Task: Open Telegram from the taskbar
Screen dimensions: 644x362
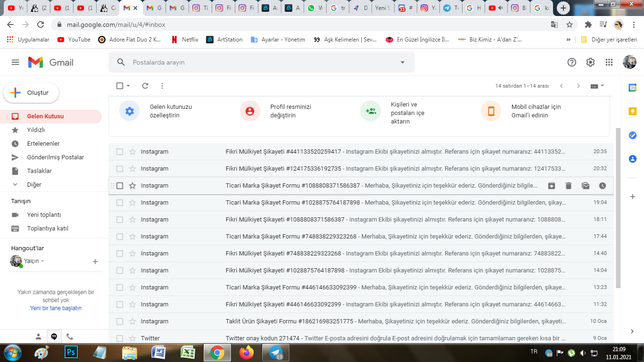Action: pos(276,353)
